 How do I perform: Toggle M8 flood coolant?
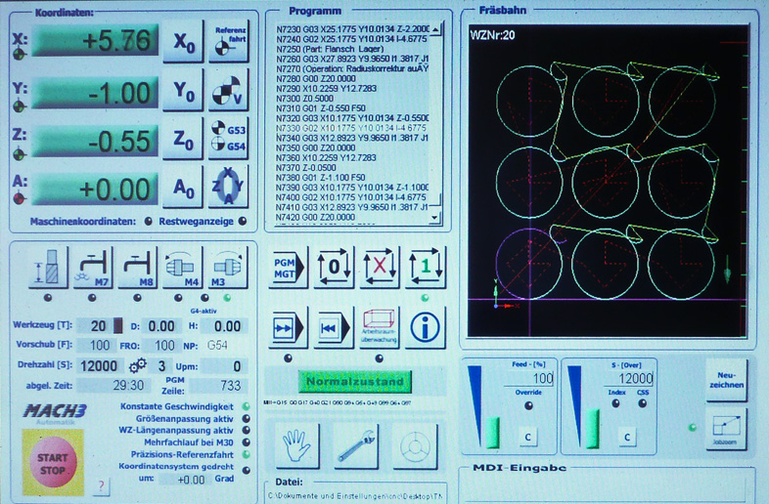138,268
